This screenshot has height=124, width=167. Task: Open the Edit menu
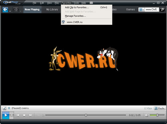tap(42, 3)
